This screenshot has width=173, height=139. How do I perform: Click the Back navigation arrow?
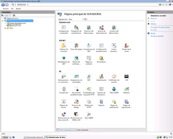tap(3, 5)
